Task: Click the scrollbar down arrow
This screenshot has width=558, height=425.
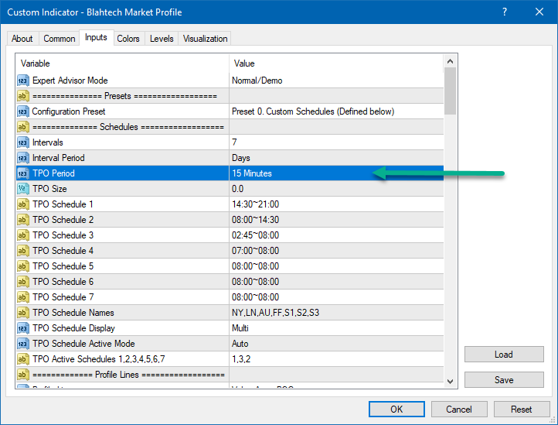Action: 450,382
